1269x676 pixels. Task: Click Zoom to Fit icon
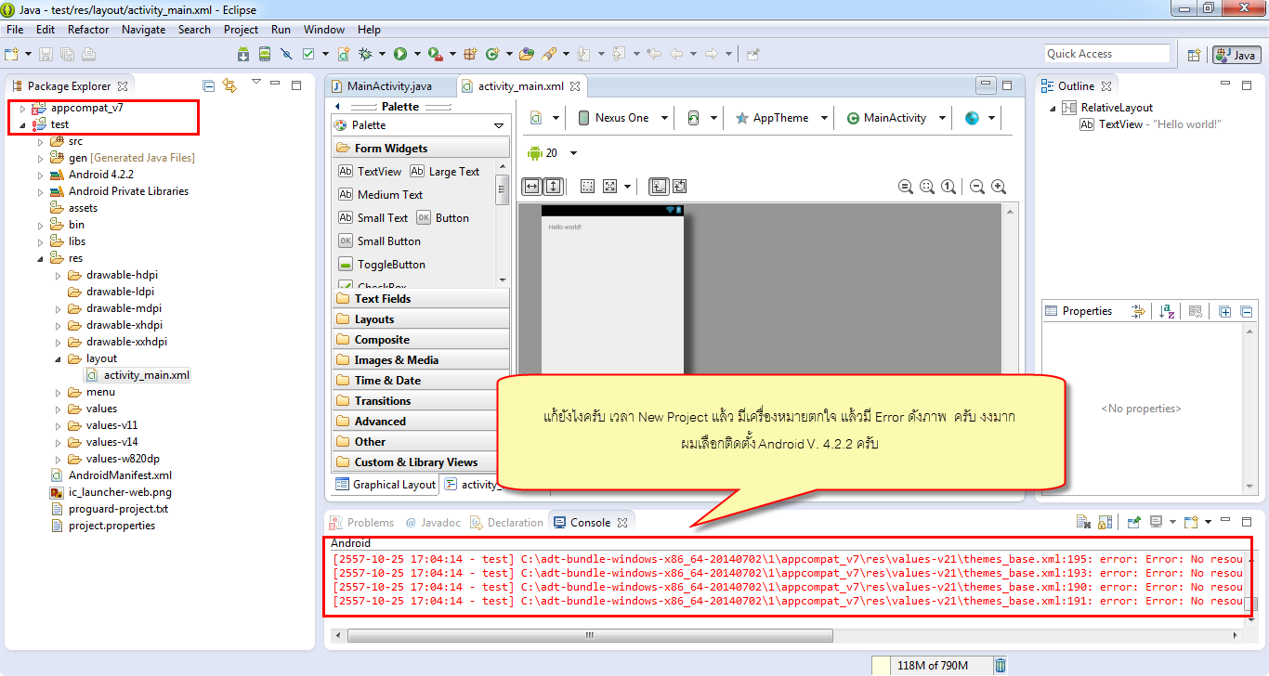tap(927, 187)
